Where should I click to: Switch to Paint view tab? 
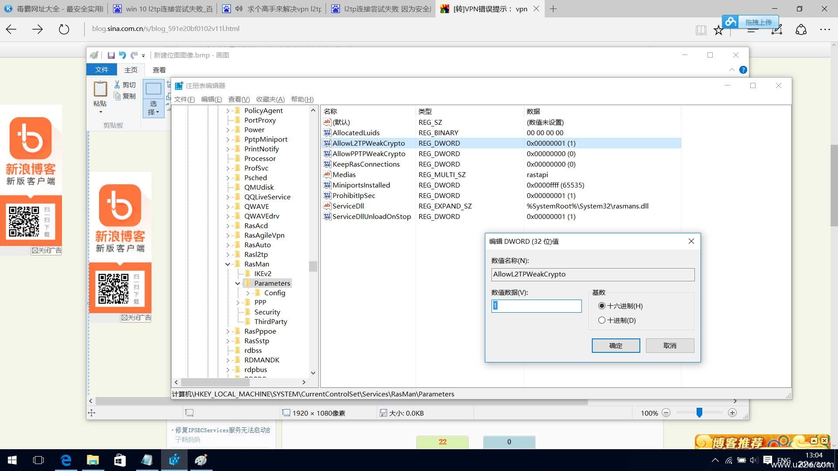click(159, 70)
